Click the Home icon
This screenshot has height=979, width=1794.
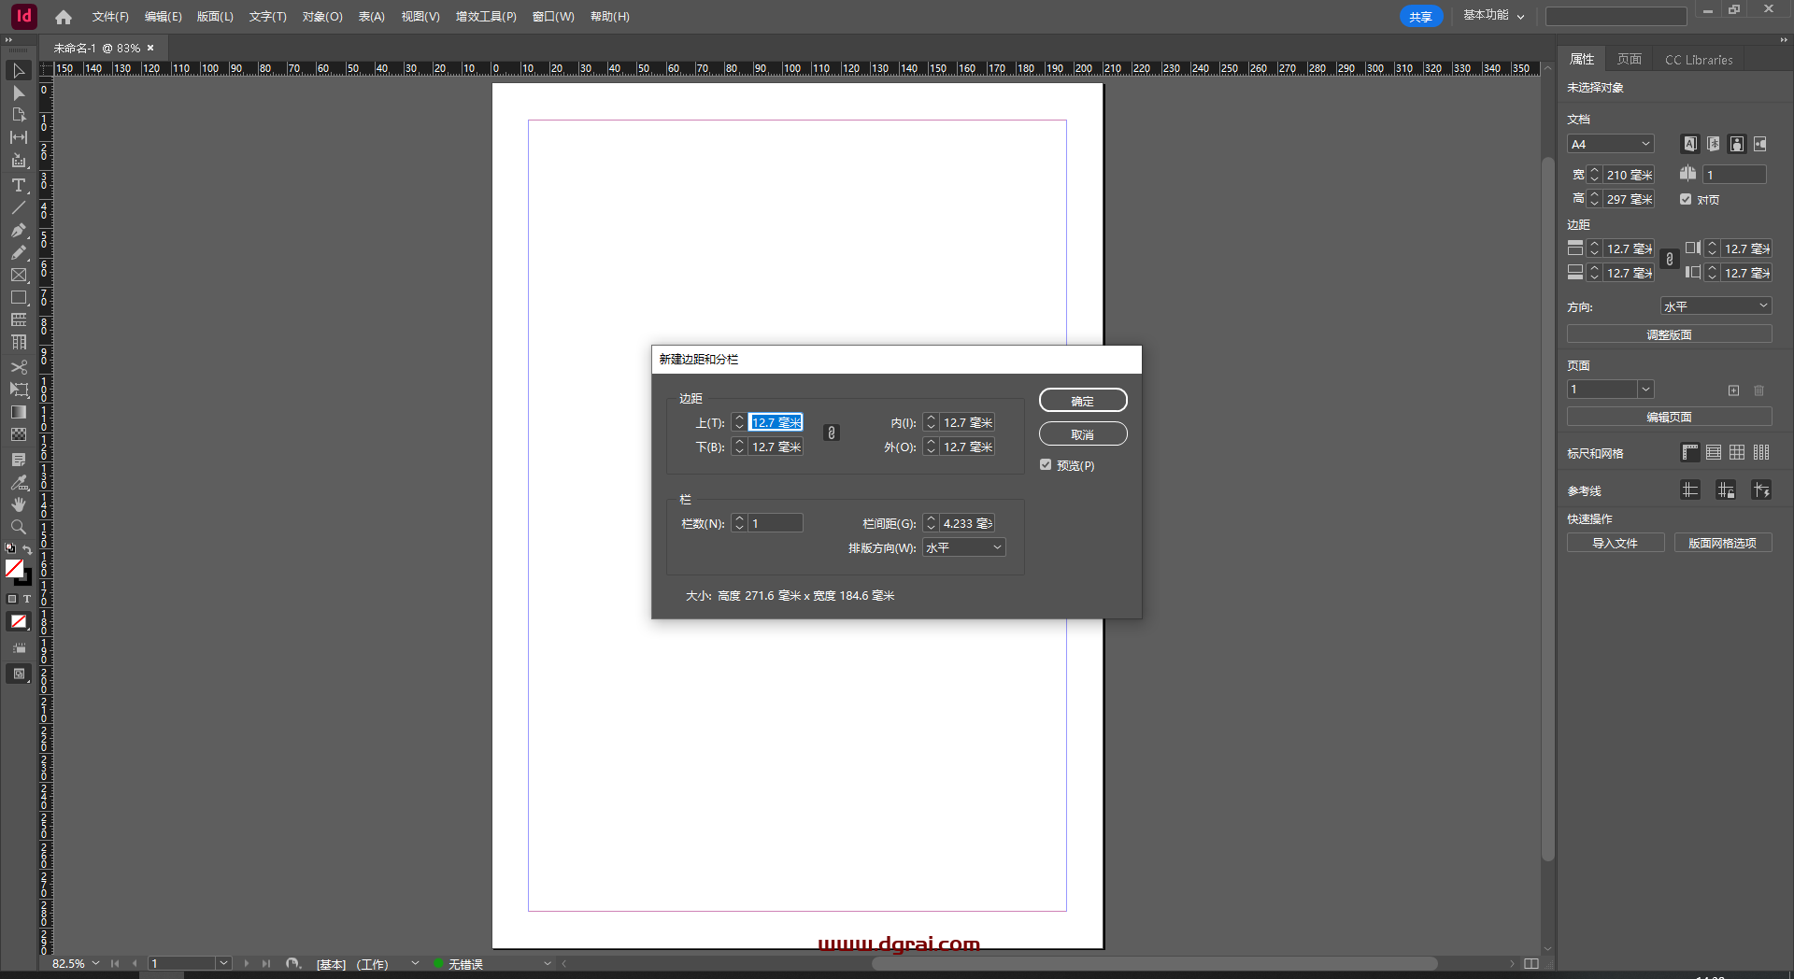pos(64,17)
